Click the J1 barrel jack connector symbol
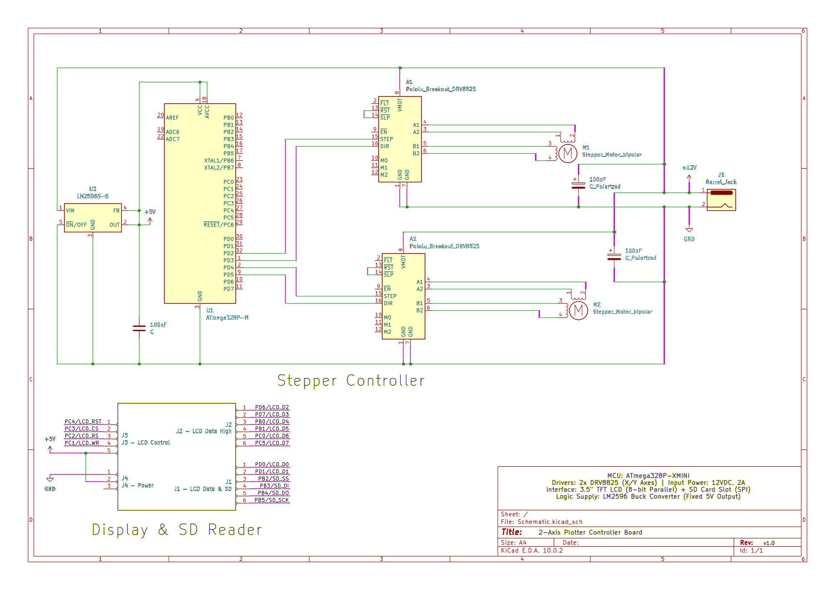The height and width of the screenshot is (590, 835). click(x=721, y=200)
